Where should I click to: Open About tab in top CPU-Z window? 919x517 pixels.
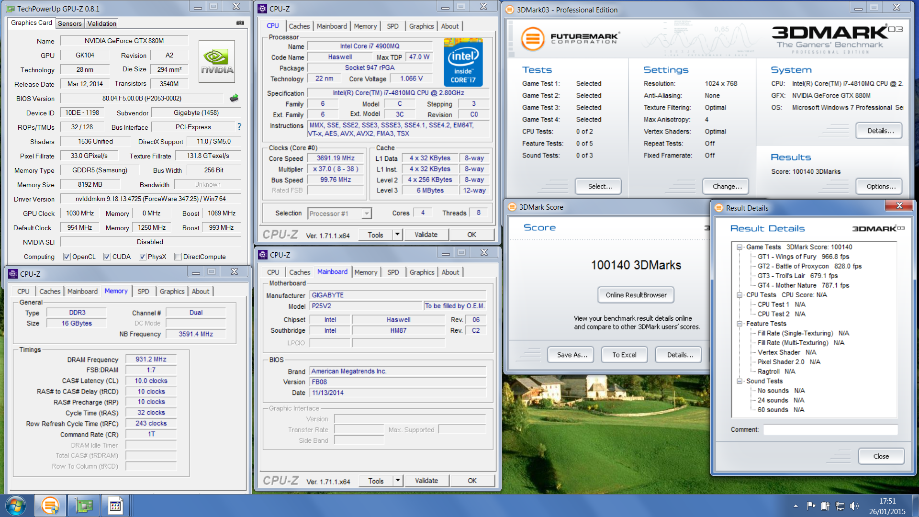click(x=449, y=26)
